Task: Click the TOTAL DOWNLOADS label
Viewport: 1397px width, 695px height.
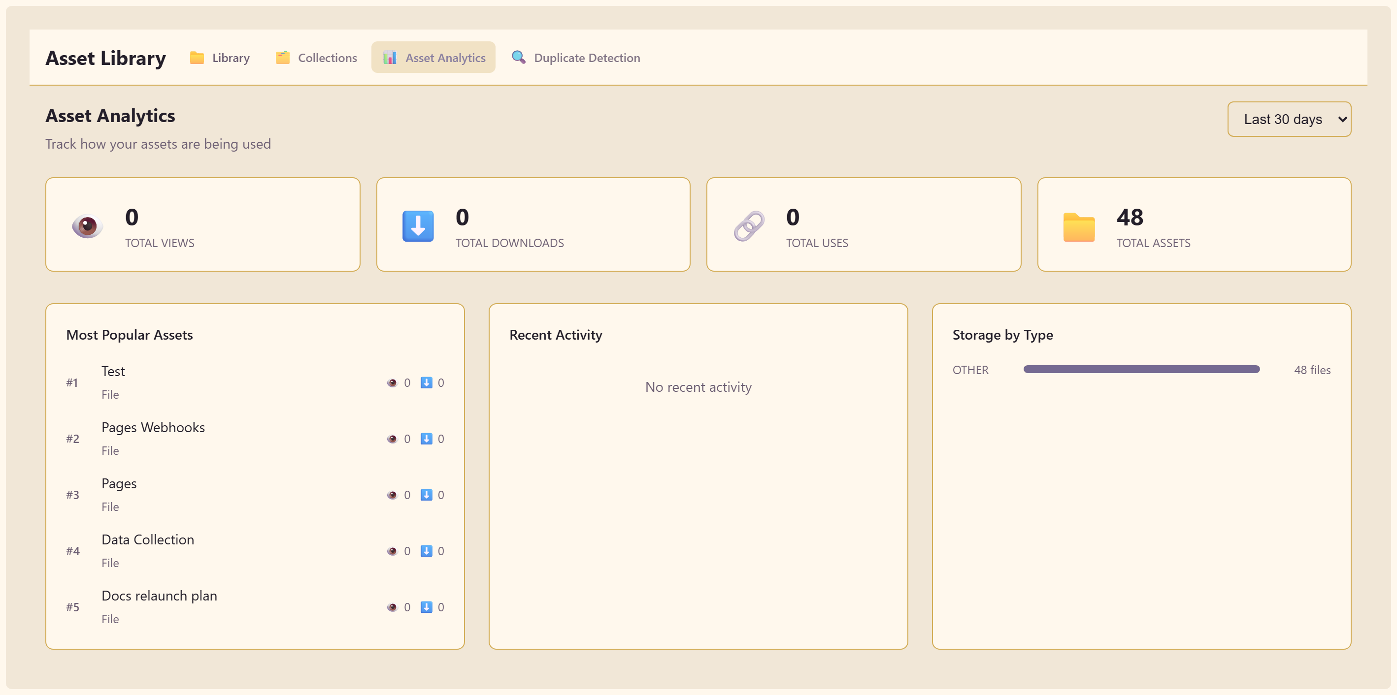Action: [510, 243]
